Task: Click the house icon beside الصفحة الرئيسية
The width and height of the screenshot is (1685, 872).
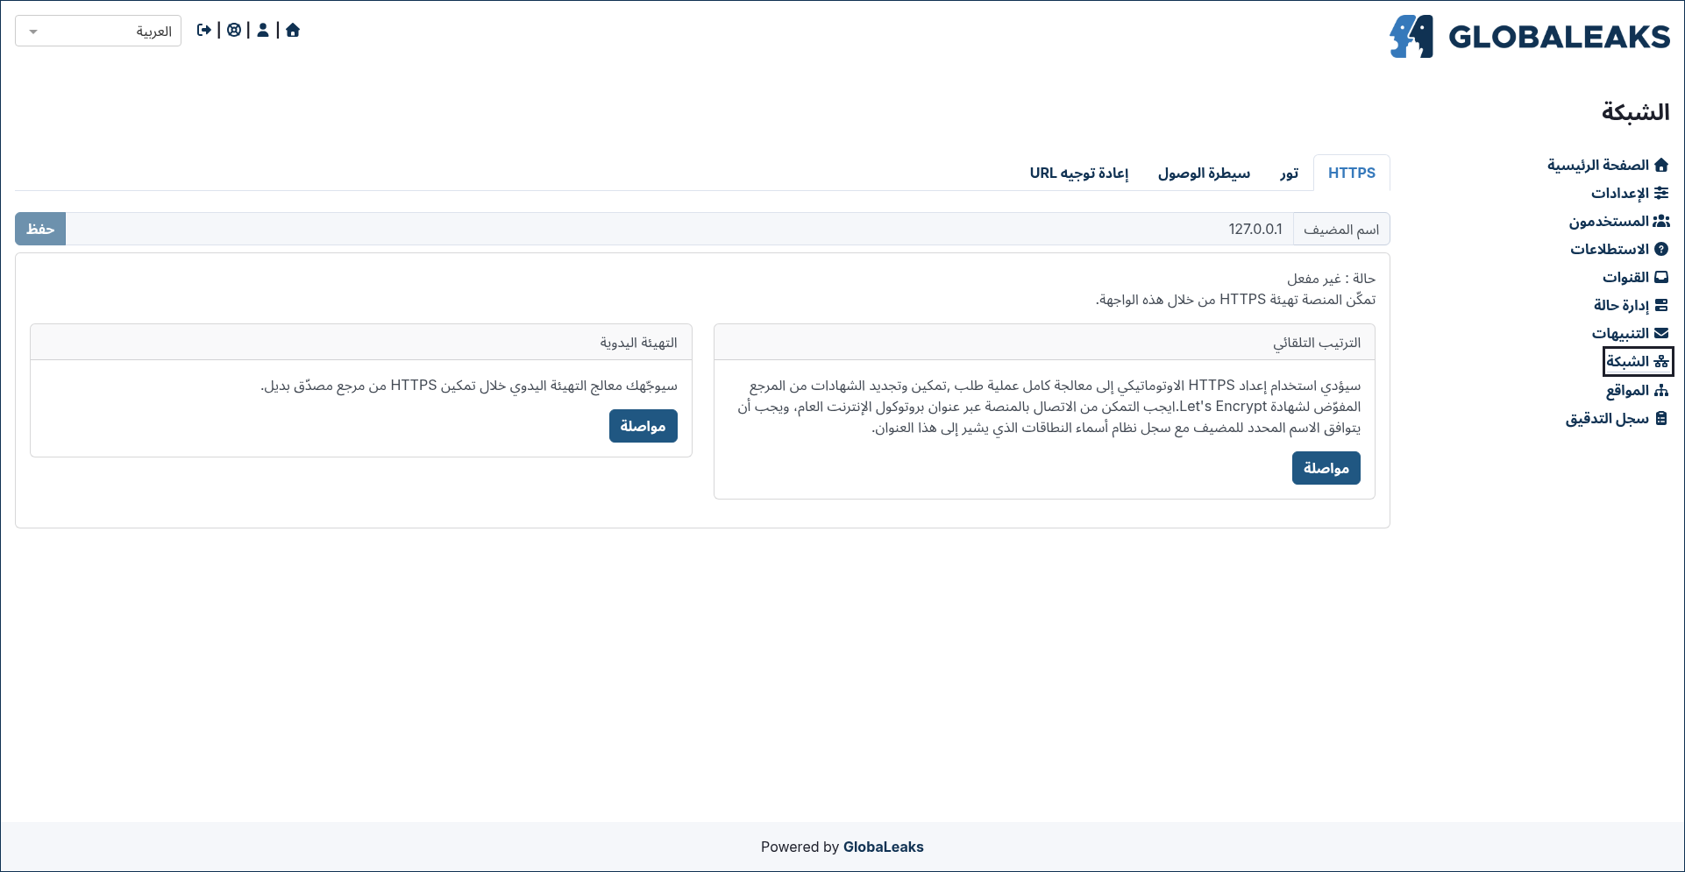Action: 1661,165
